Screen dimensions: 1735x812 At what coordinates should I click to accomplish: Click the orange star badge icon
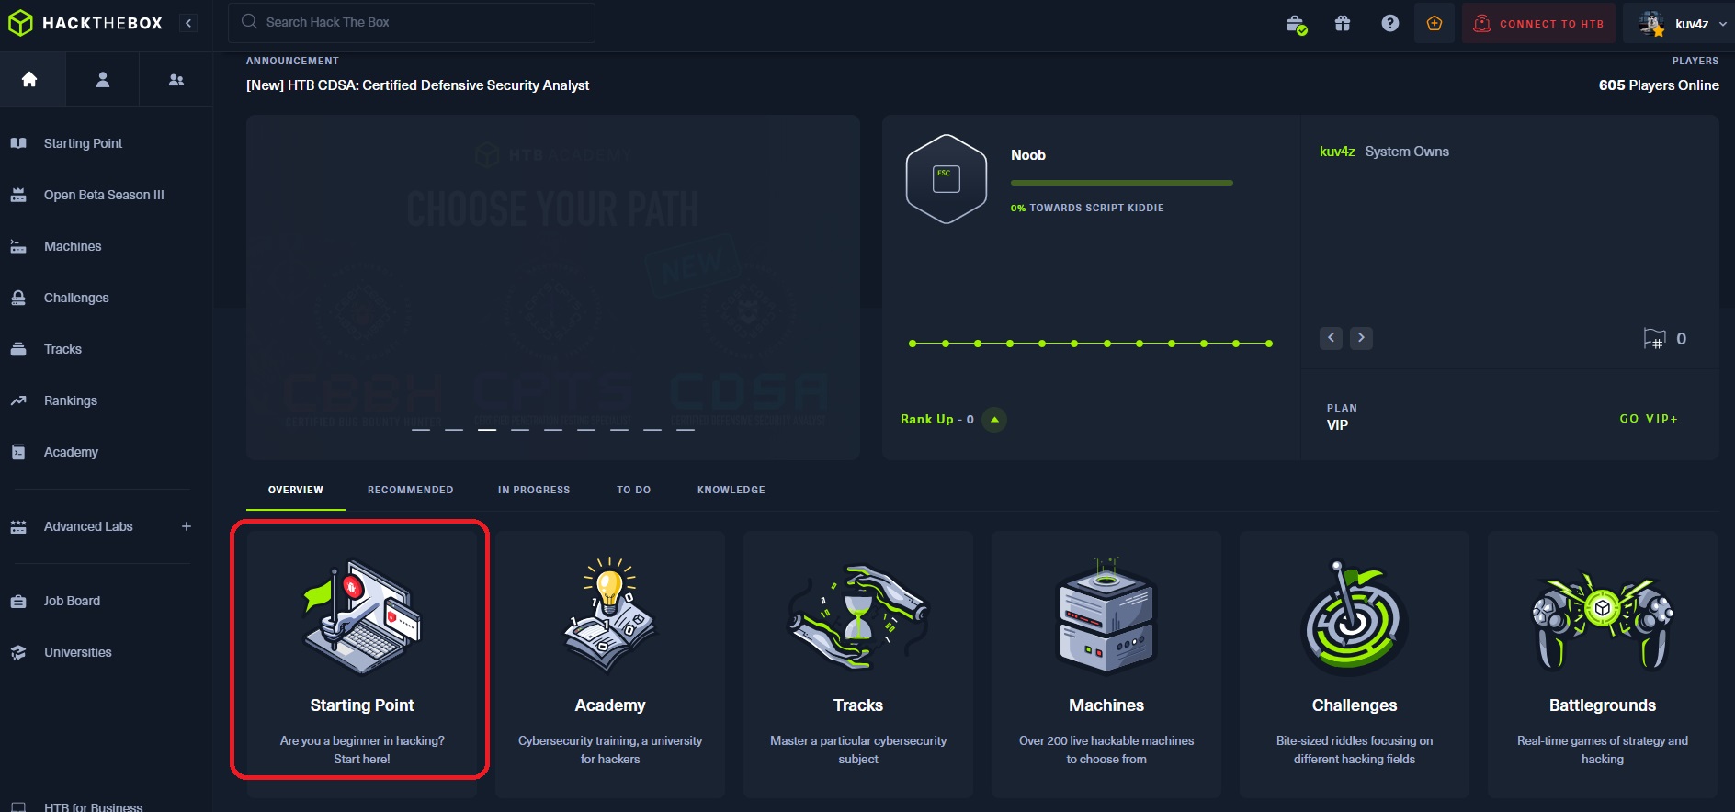[1434, 23]
